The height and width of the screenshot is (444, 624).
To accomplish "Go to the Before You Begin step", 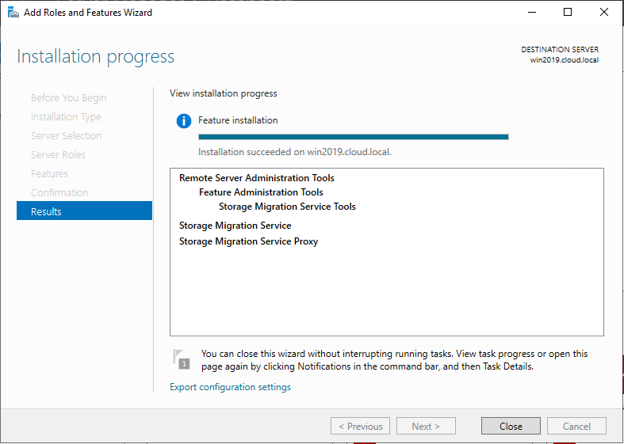I will pyautogui.click(x=68, y=98).
